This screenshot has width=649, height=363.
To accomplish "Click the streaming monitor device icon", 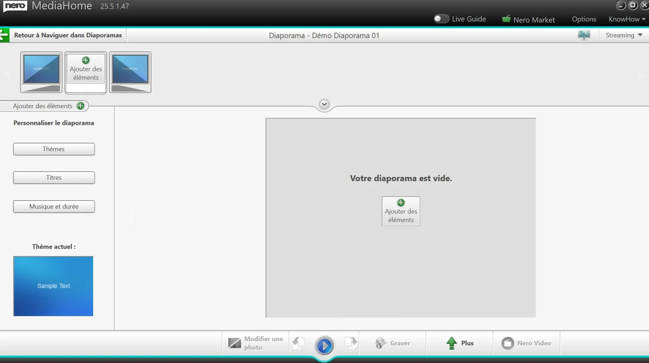I will (584, 35).
